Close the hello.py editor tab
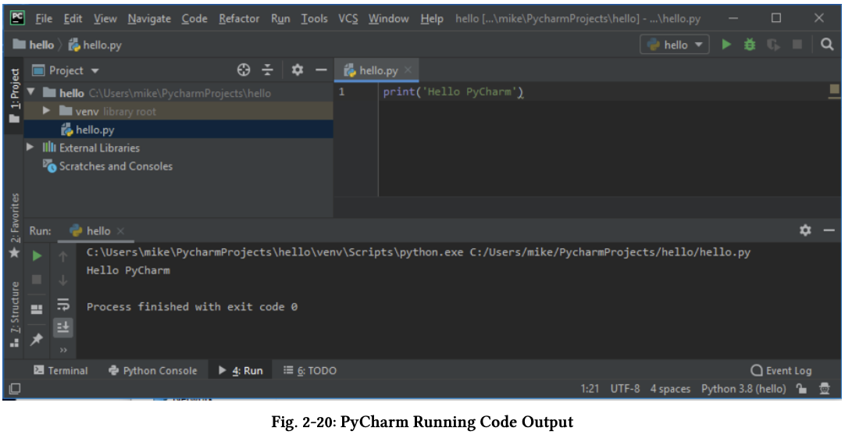Viewport: 845px width, 442px height. (408, 70)
